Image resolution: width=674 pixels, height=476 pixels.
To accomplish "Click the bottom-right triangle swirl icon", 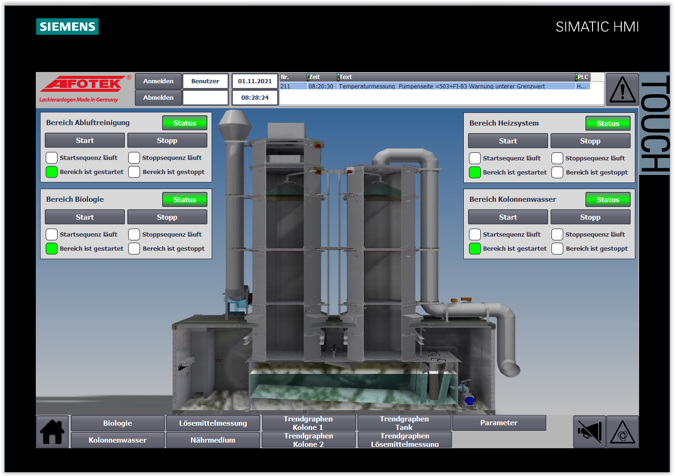I will click(x=622, y=432).
